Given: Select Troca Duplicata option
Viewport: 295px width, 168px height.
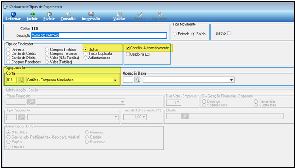Looking at the screenshot, I should tap(85, 54).
